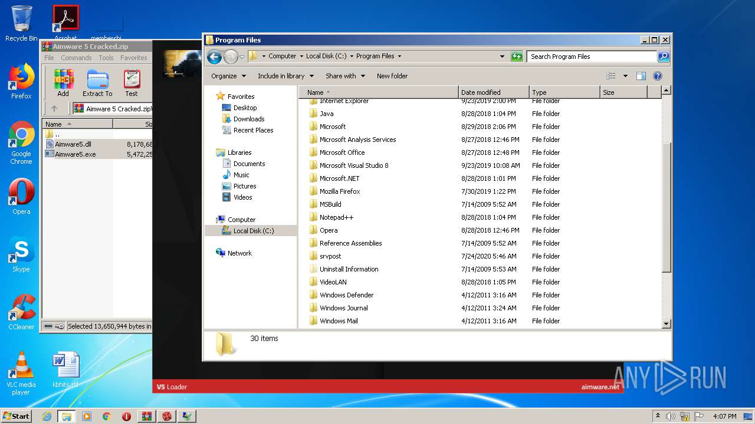Open the CCleaner desktop shortcut
Viewport: 755px width, 424px height.
tap(21, 312)
